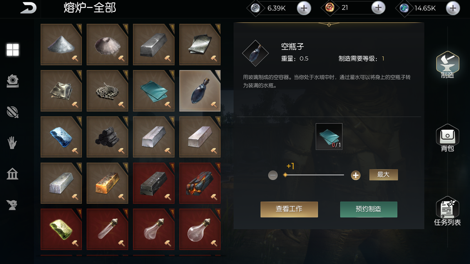Switch to the 制造 crafting tab
Screen dimensions: 470x264
pos(447,65)
